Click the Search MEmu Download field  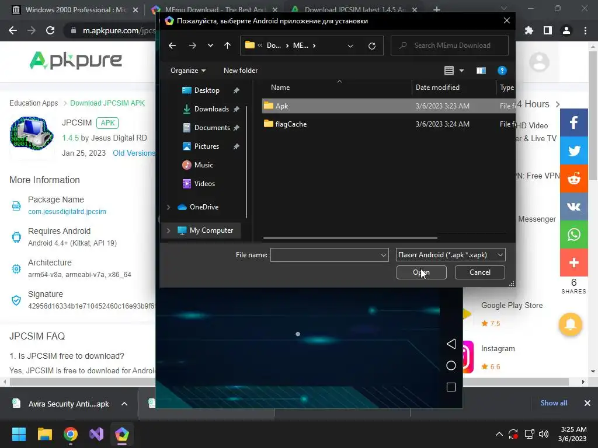pos(450,45)
